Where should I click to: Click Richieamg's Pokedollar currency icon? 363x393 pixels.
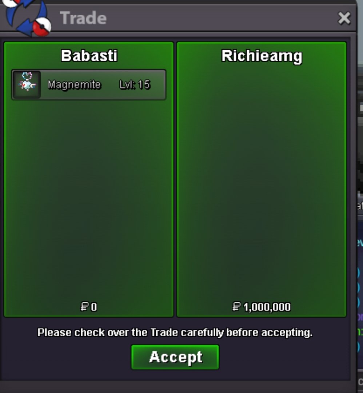click(x=236, y=306)
